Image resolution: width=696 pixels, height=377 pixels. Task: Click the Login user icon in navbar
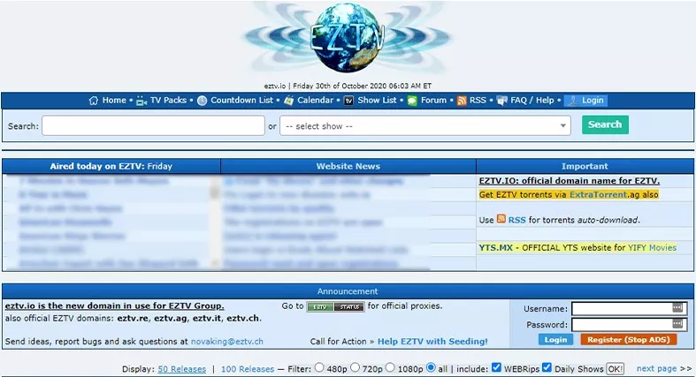(x=573, y=101)
